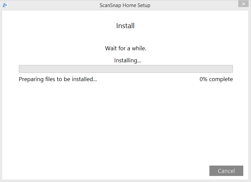Click the word "files" in status line
Image resolution: width=251 pixels, height=182 pixels.
click(x=51, y=79)
